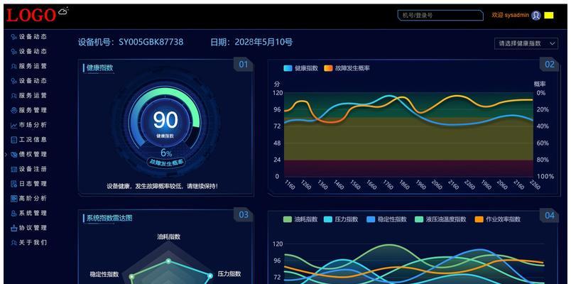Viewport: 571px width, 284px height.
Task: Open 关于我们 in the sidebar
Action: 29,243
